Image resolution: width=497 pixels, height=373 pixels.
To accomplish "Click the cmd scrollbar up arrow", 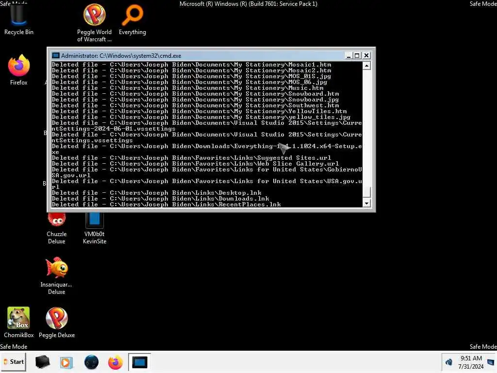I will (367, 66).
